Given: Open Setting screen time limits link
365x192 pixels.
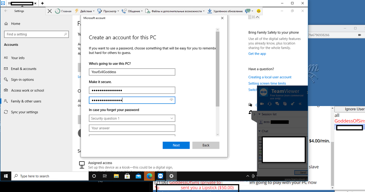Looking at the screenshot, I should point(267,84).
